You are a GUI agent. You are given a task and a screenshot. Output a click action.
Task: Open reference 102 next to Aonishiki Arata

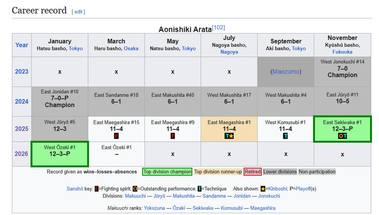coord(218,28)
